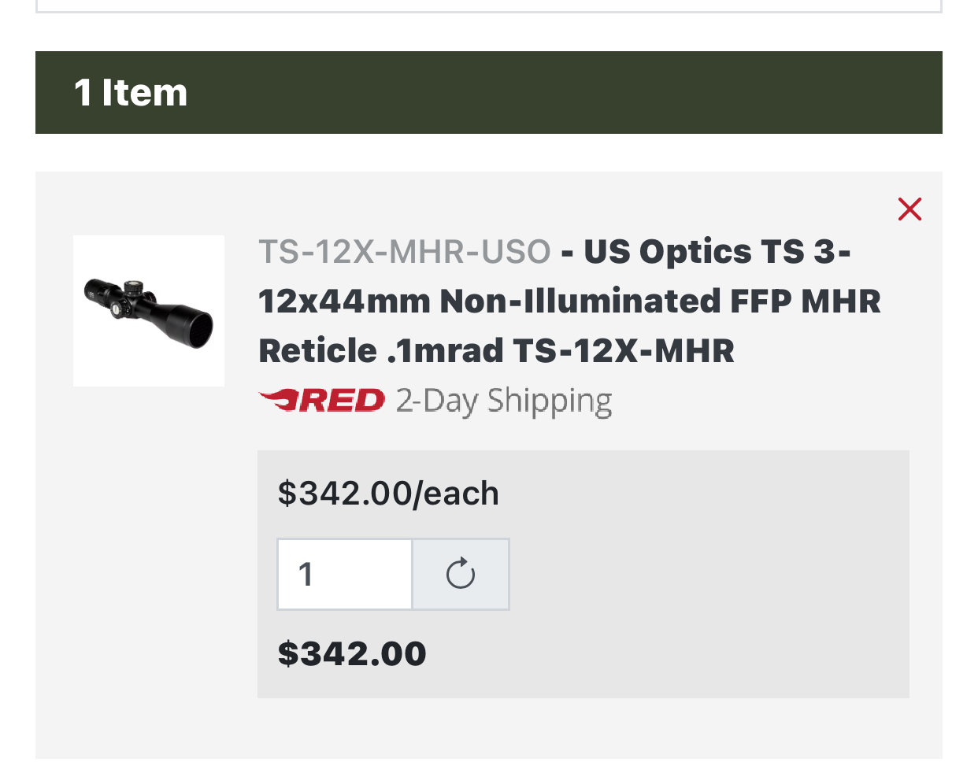Click the Reticle .1mrad TS-12X-MHR title line
The height and width of the screenshot is (762, 978).
click(x=496, y=351)
